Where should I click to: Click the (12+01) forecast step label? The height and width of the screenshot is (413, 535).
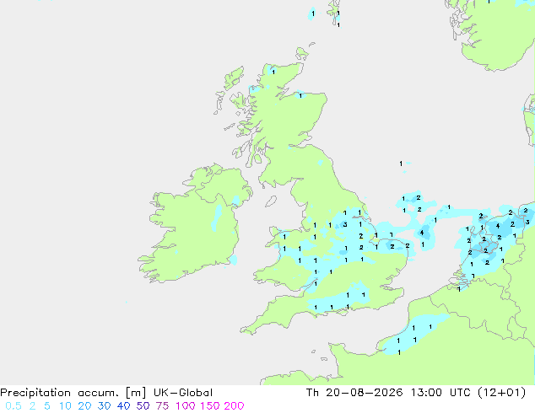click(501, 393)
